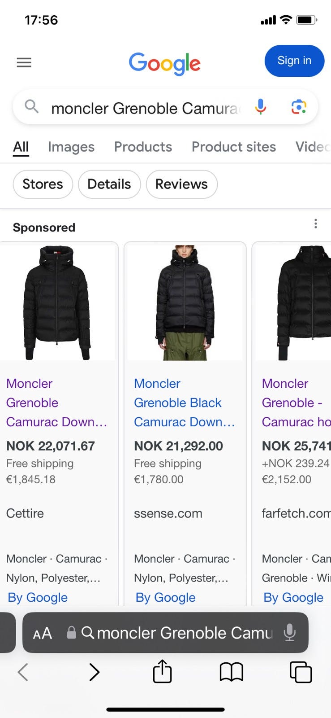Image resolution: width=331 pixels, height=718 pixels.
Task: Tap the Safari address bar microphone
Action: click(x=290, y=633)
